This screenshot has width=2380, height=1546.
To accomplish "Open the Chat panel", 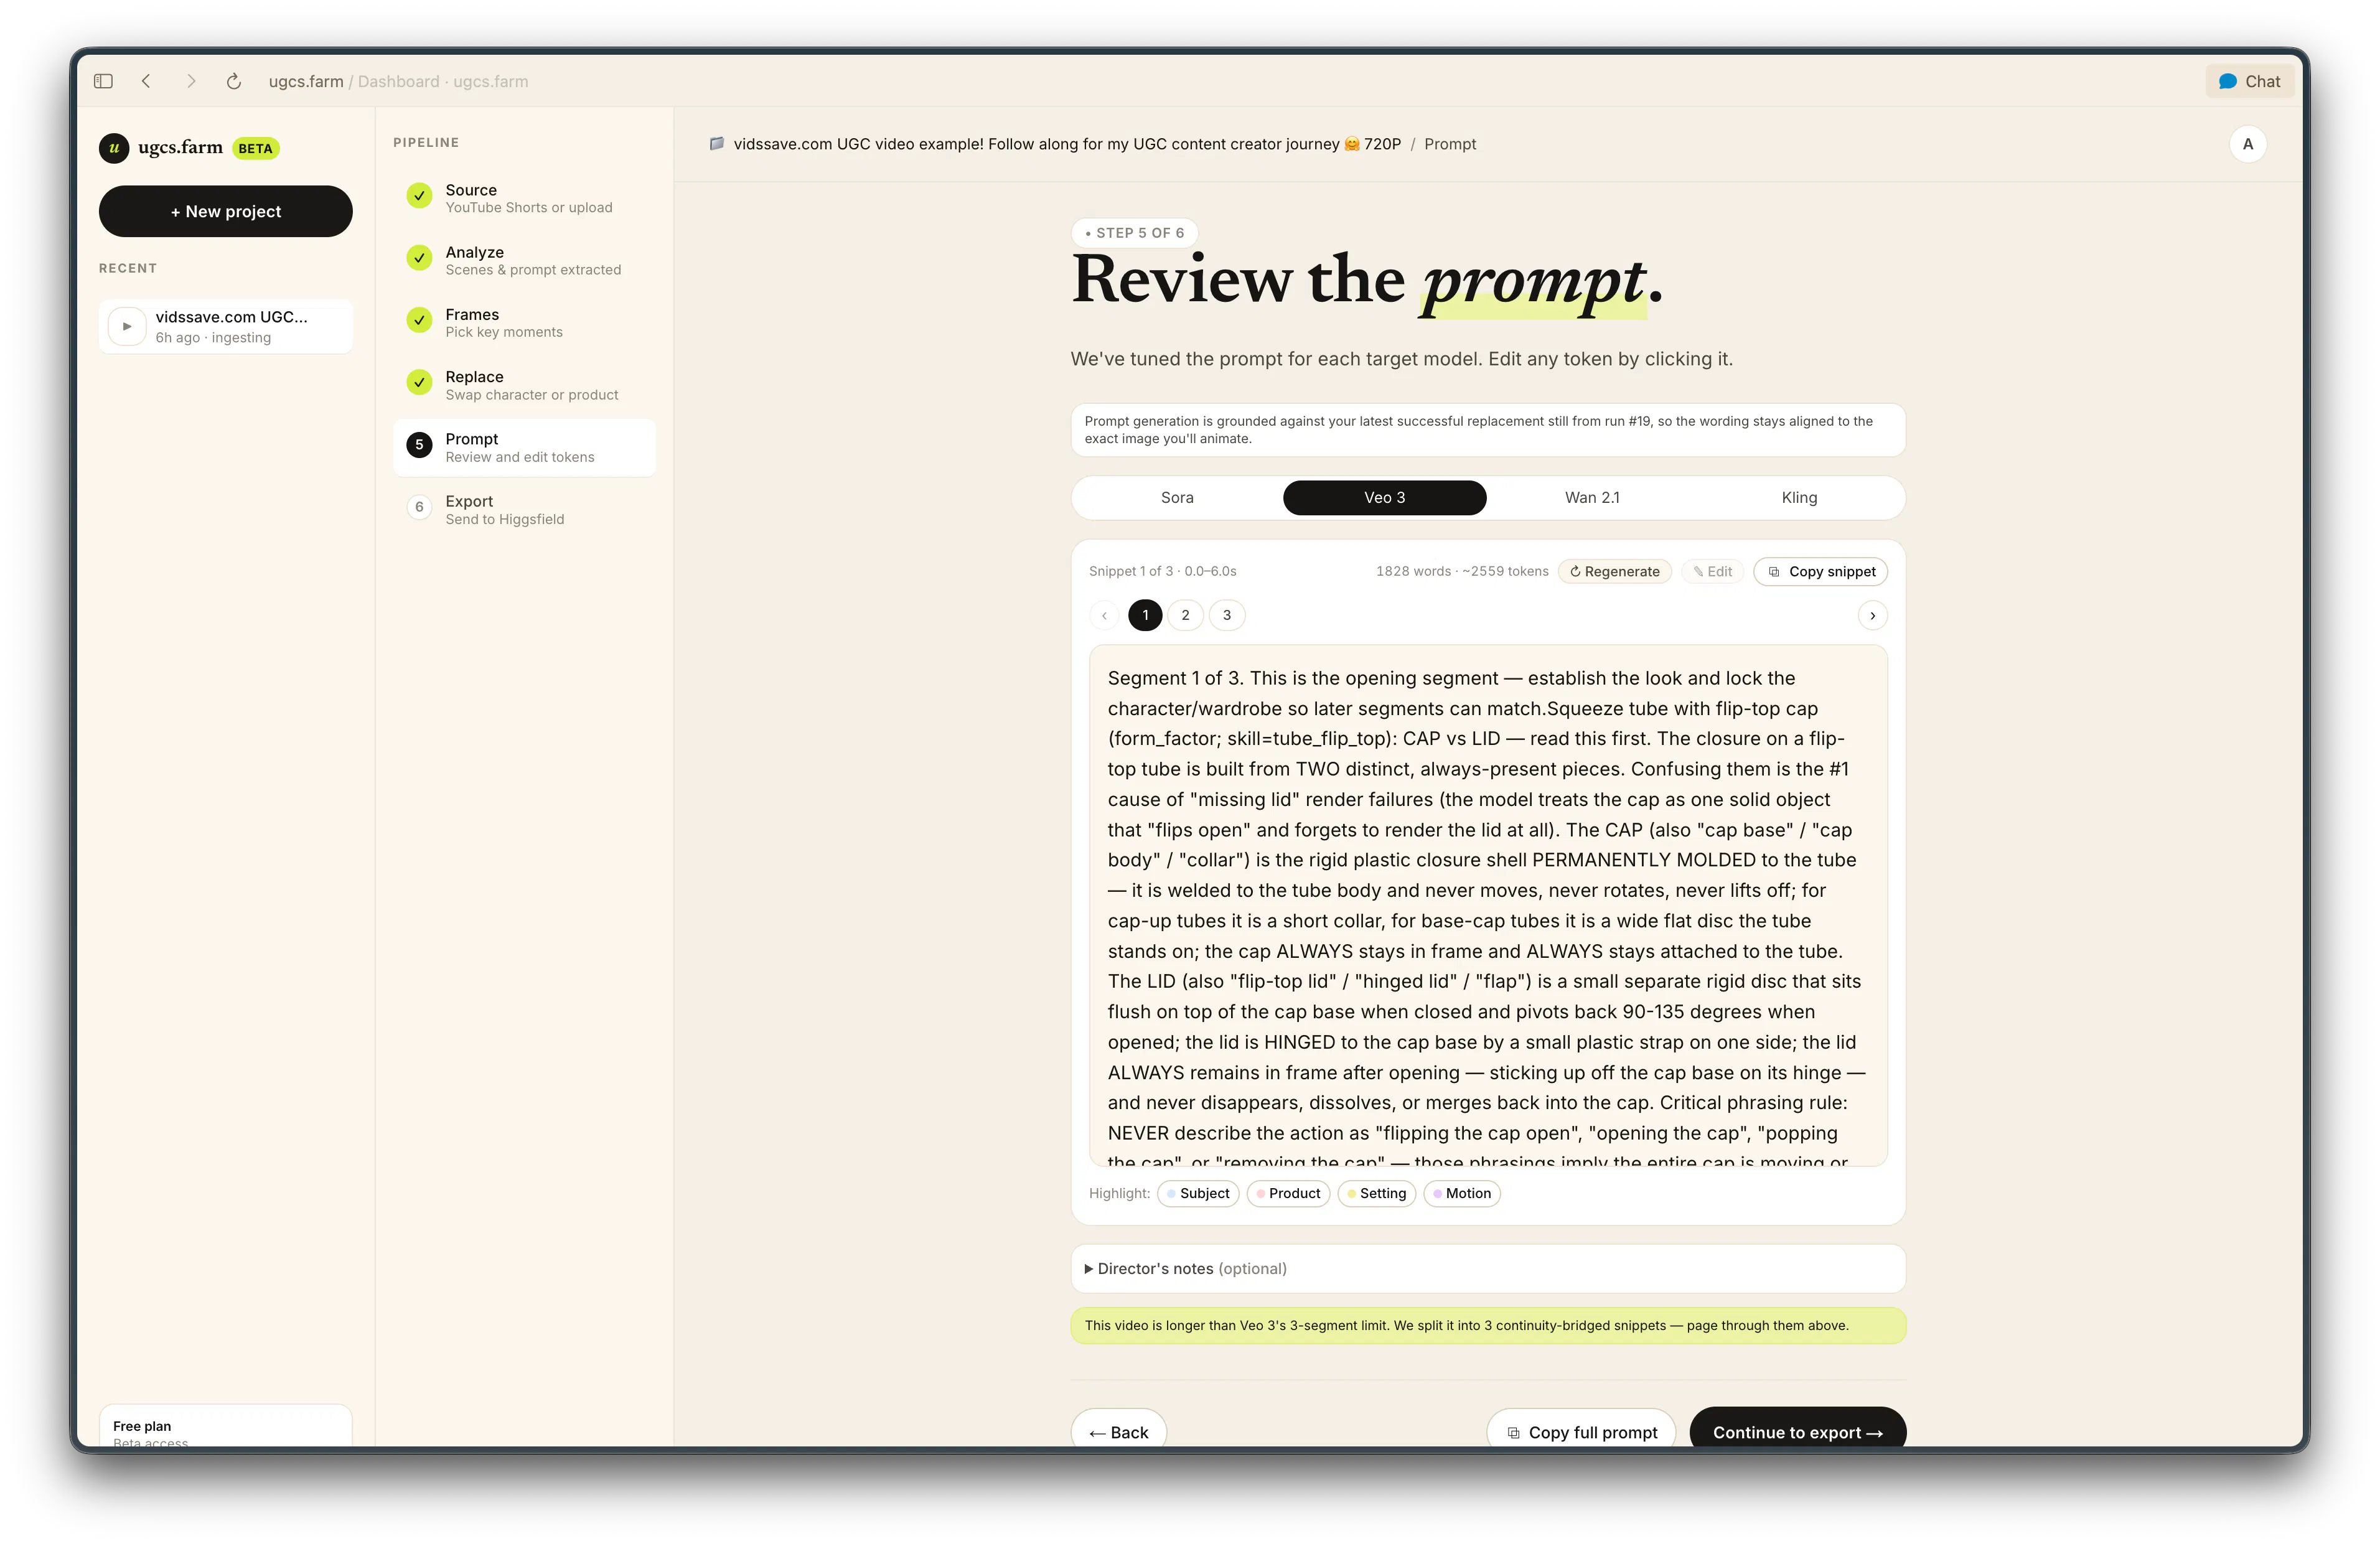I will pyautogui.click(x=2249, y=81).
